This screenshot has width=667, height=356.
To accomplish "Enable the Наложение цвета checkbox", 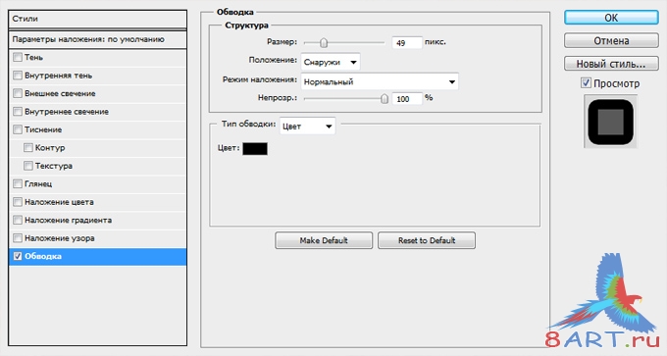I will click(x=18, y=202).
